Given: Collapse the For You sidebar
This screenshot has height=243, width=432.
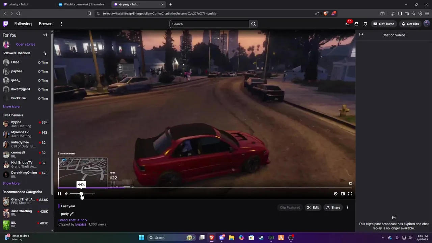Looking at the screenshot, I should click(x=45, y=35).
